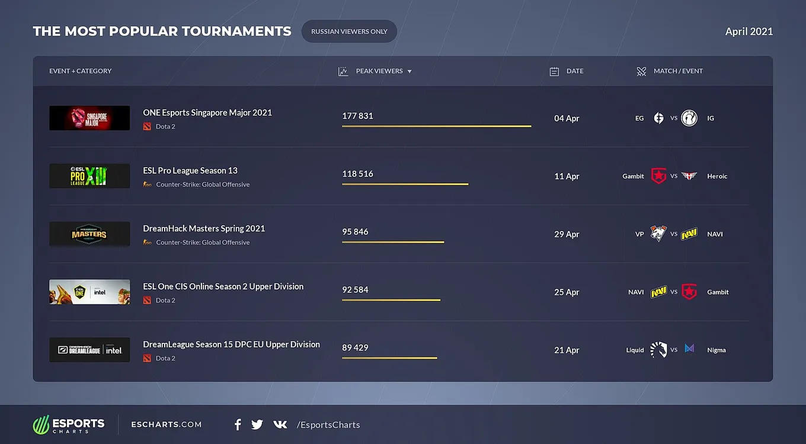Click the Nigma team logo
This screenshot has width=806, height=444.
(x=689, y=349)
